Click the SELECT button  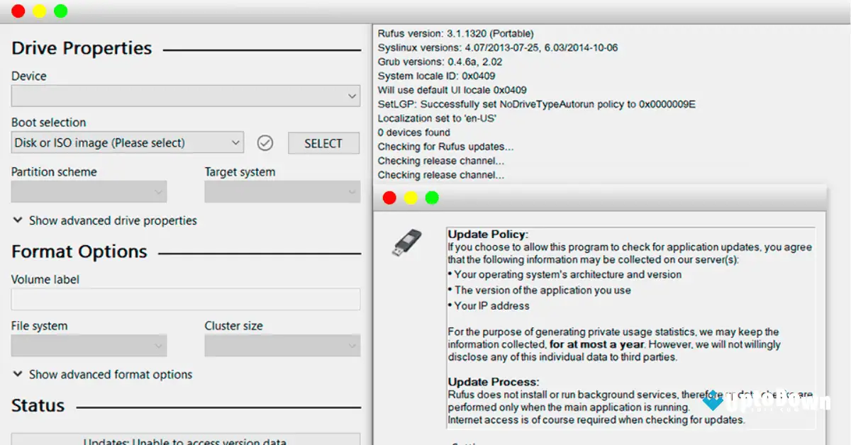coord(323,142)
